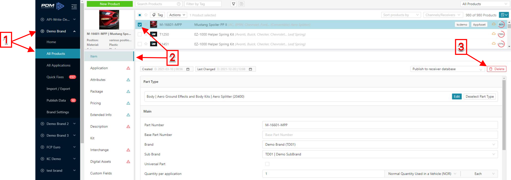Expand Demo Brand 3 in sidebar
The image size is (511, 180).
tap(58, 135)
